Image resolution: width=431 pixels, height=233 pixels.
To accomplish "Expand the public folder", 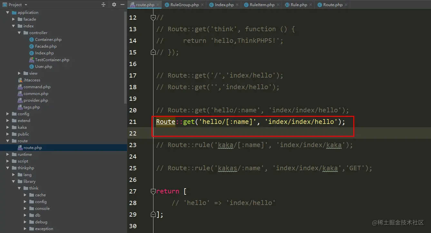I will (x=8, y=134).
